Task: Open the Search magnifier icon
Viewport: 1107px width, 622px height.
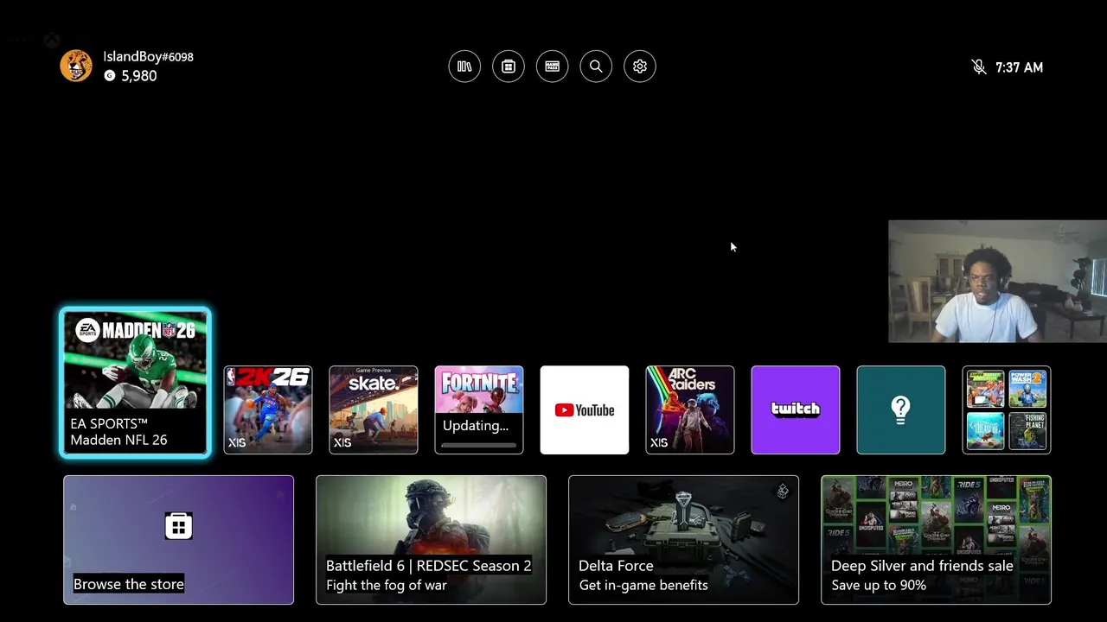Action: [x=596, y=67]
